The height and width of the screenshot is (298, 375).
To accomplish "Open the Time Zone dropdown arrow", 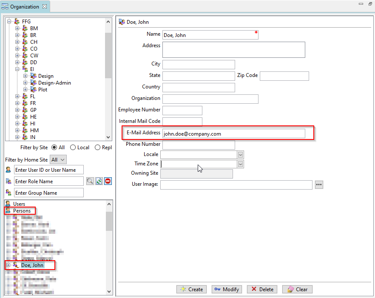I will [x=240, y=164].
